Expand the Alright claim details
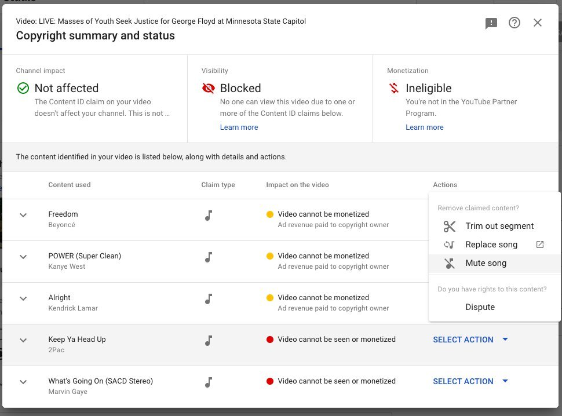 coord(23,298)
